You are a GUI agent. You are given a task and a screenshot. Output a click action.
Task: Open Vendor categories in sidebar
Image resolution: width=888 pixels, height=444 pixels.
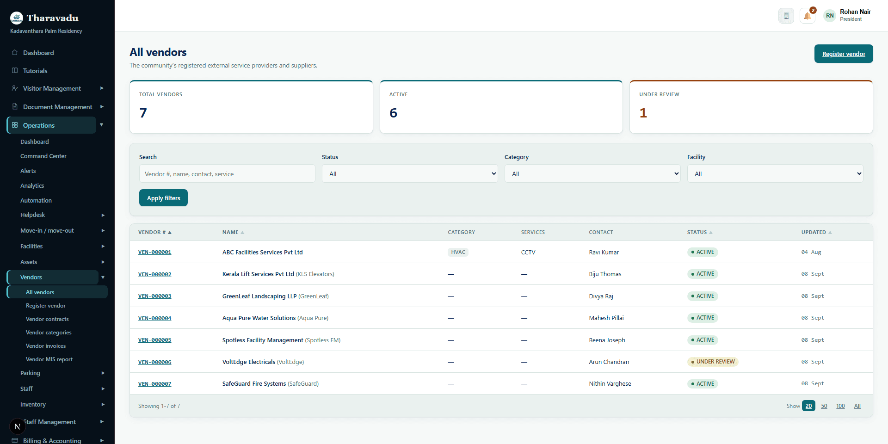(x=49, y=333)
